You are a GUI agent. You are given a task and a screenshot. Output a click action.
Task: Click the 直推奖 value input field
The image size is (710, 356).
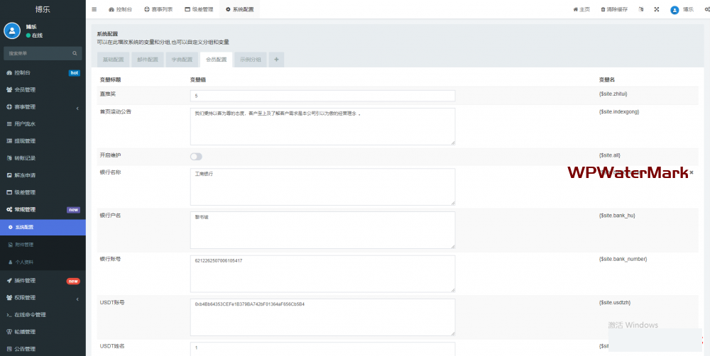point(322,96)
